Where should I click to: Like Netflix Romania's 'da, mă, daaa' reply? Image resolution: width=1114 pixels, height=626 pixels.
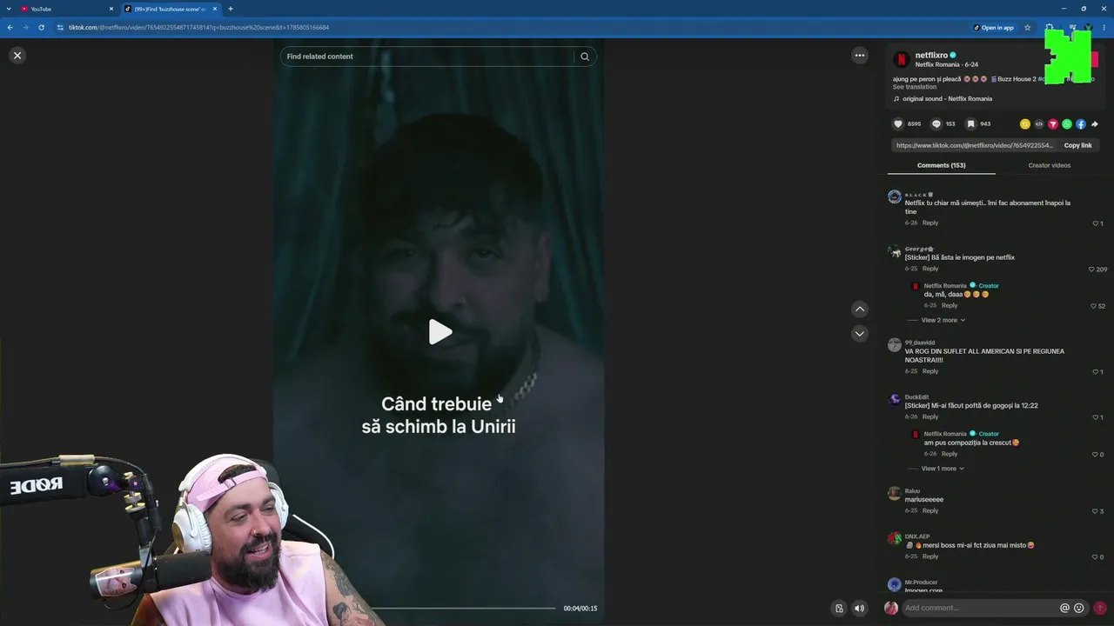click(x=1094, y=306)
